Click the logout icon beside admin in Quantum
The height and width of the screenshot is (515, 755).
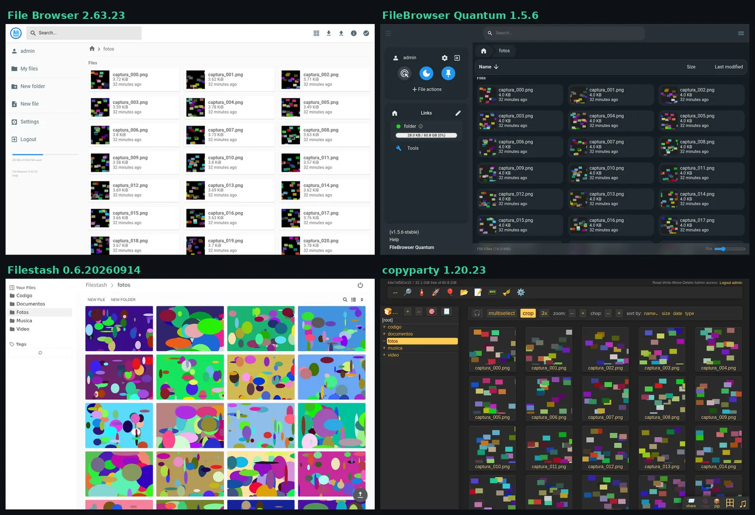pos(457,58)
